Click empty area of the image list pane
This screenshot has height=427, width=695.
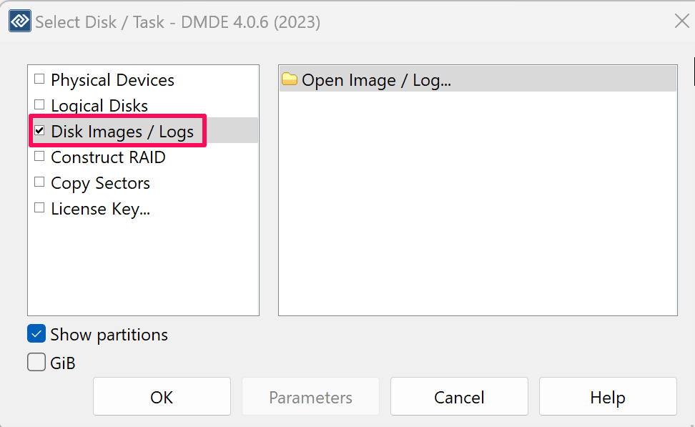[477, 215]
